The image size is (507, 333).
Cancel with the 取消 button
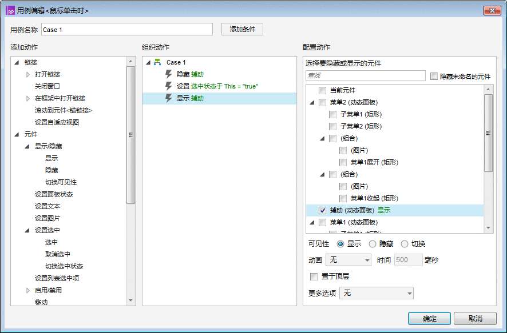click(x=475, y=319)
